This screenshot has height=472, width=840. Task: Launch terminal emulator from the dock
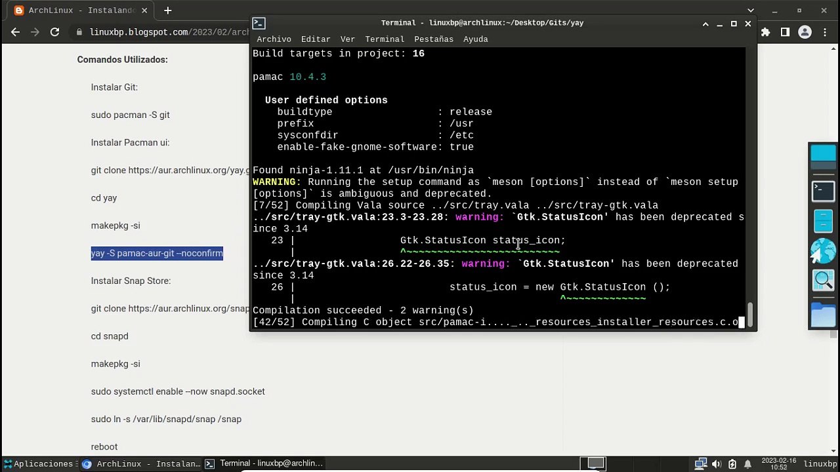pyautogui.click(x=823, y=191)
